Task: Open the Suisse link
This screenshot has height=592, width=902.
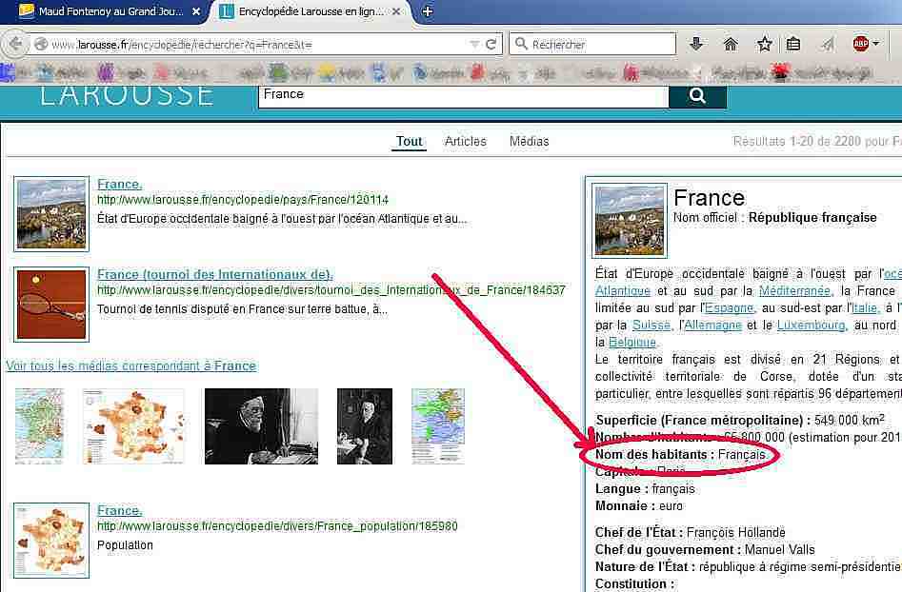Action: [651, 326]
